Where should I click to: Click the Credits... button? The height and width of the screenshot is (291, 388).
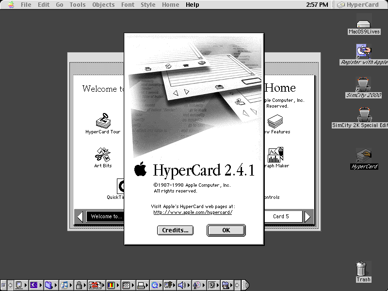[175, 230]
